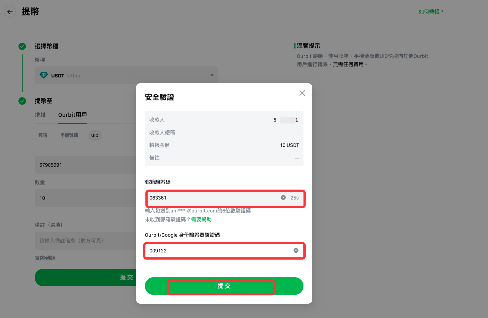
Task: Choose the 手機號碼 recipient option
Action: click(69, 136)
